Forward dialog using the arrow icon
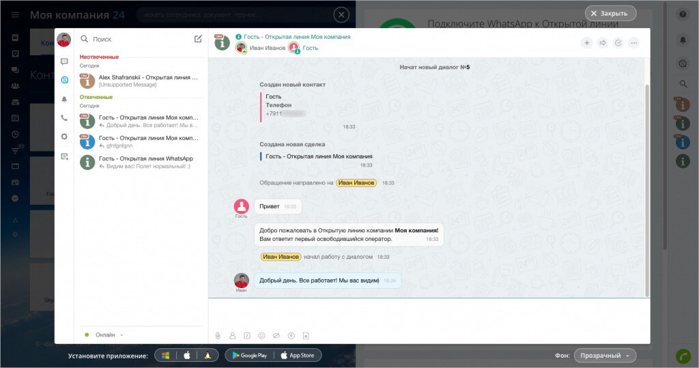 pos(602,43)
